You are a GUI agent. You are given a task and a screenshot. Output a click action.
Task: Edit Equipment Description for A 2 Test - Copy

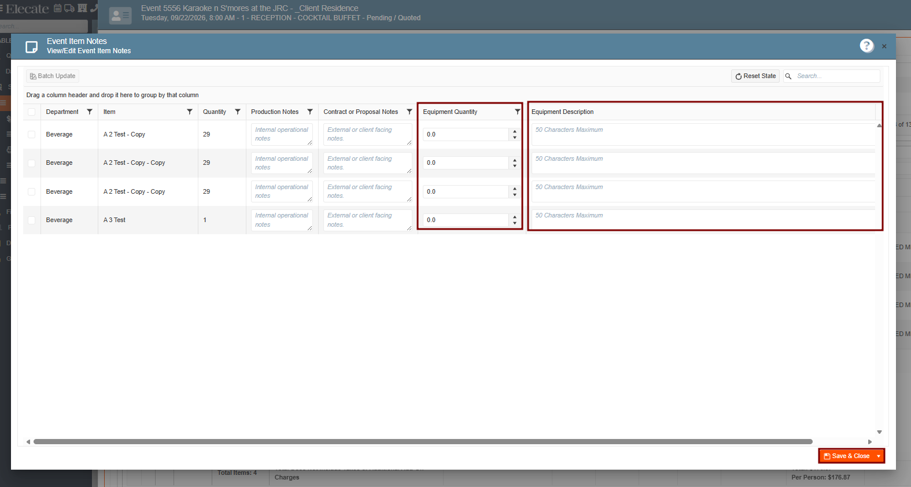point(703,134)
